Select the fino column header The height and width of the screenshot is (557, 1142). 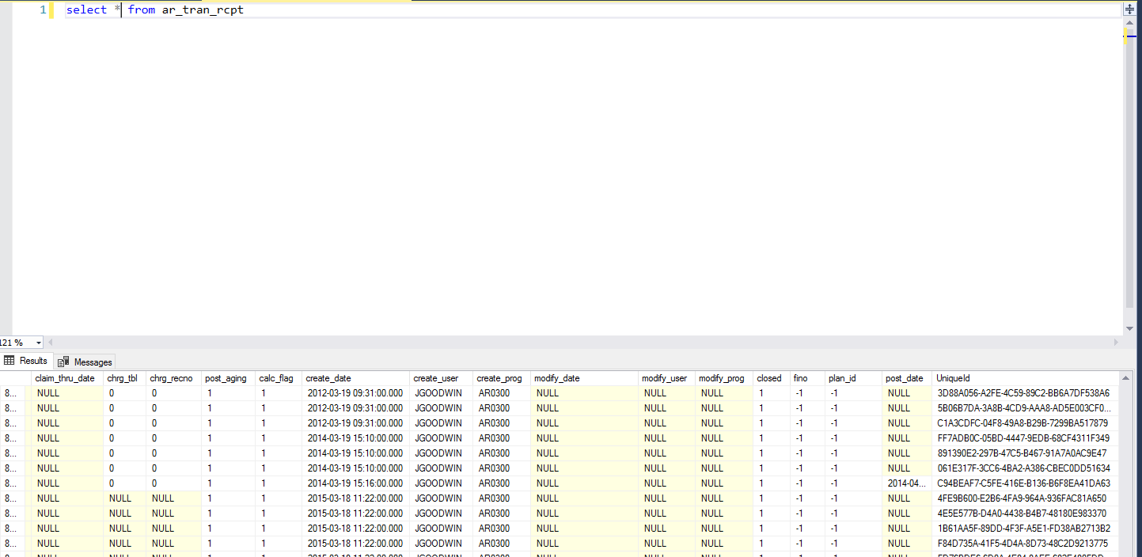807,378
